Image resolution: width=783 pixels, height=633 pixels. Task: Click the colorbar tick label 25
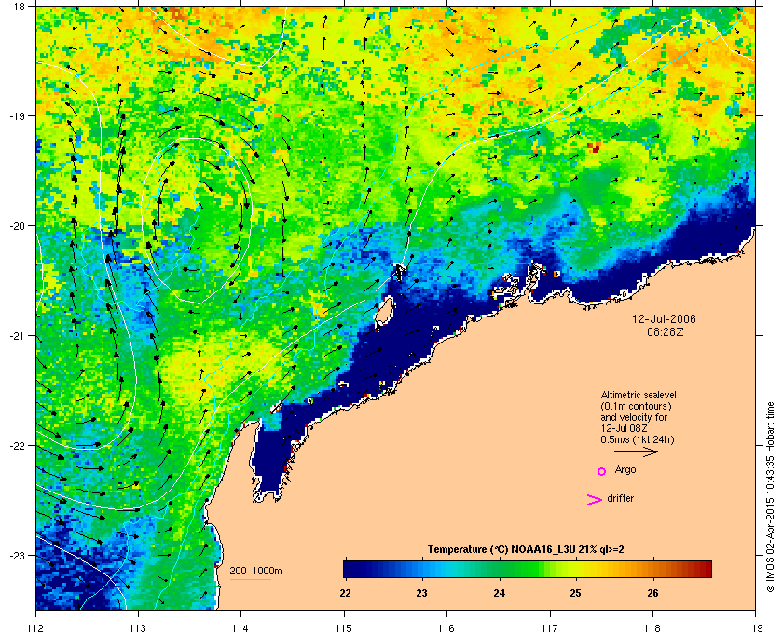click(576, 593)
